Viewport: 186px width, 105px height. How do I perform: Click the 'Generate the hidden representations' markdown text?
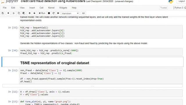[x=84, y=43]
